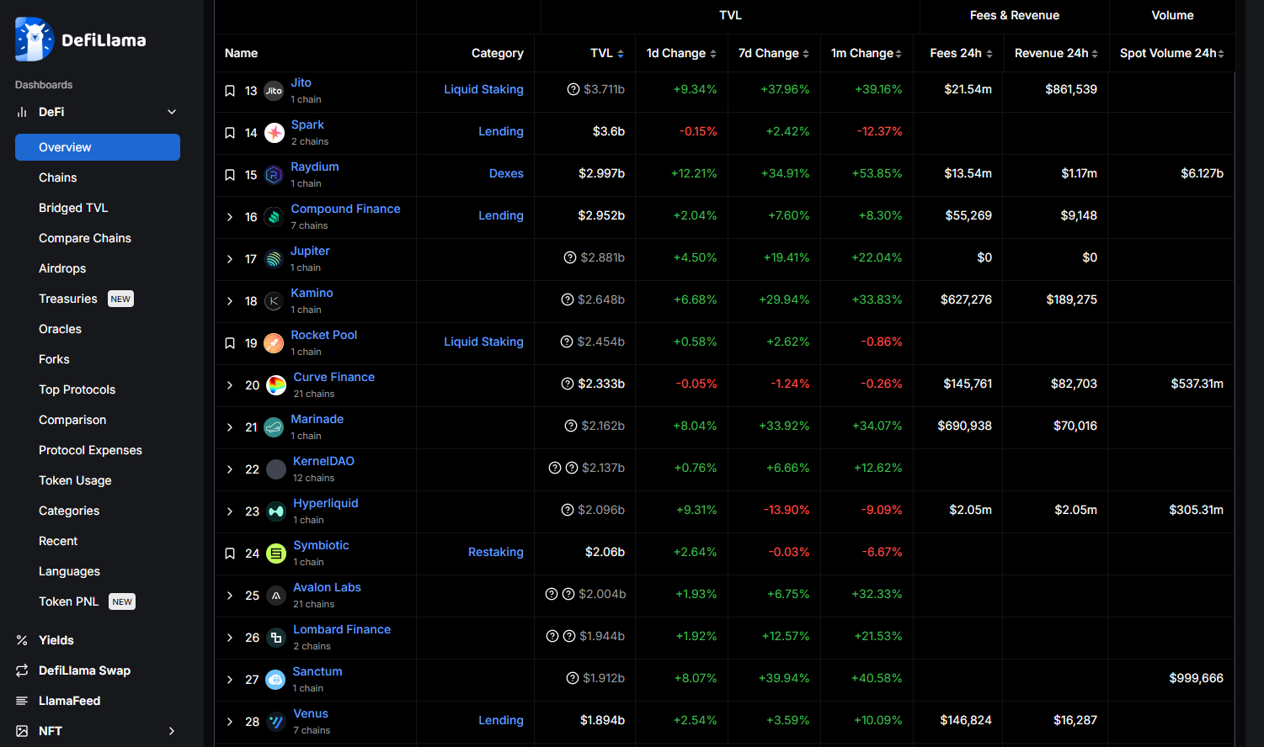Click the Sanctum TVL info icon
The height and width of the screenshot is (747, 1264).
click(x=573, y=678)
